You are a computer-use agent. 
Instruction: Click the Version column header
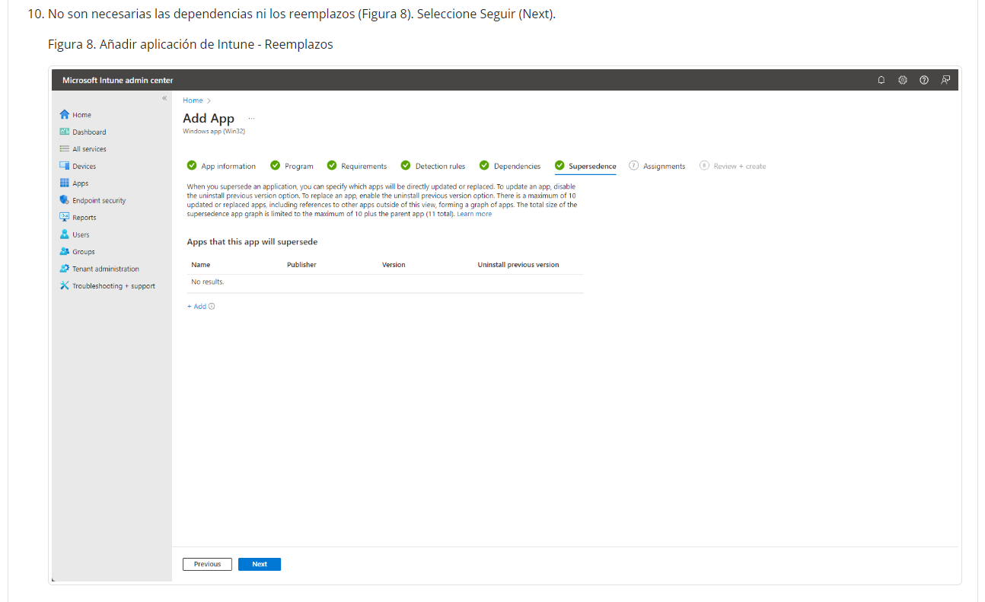pos(394,265)
